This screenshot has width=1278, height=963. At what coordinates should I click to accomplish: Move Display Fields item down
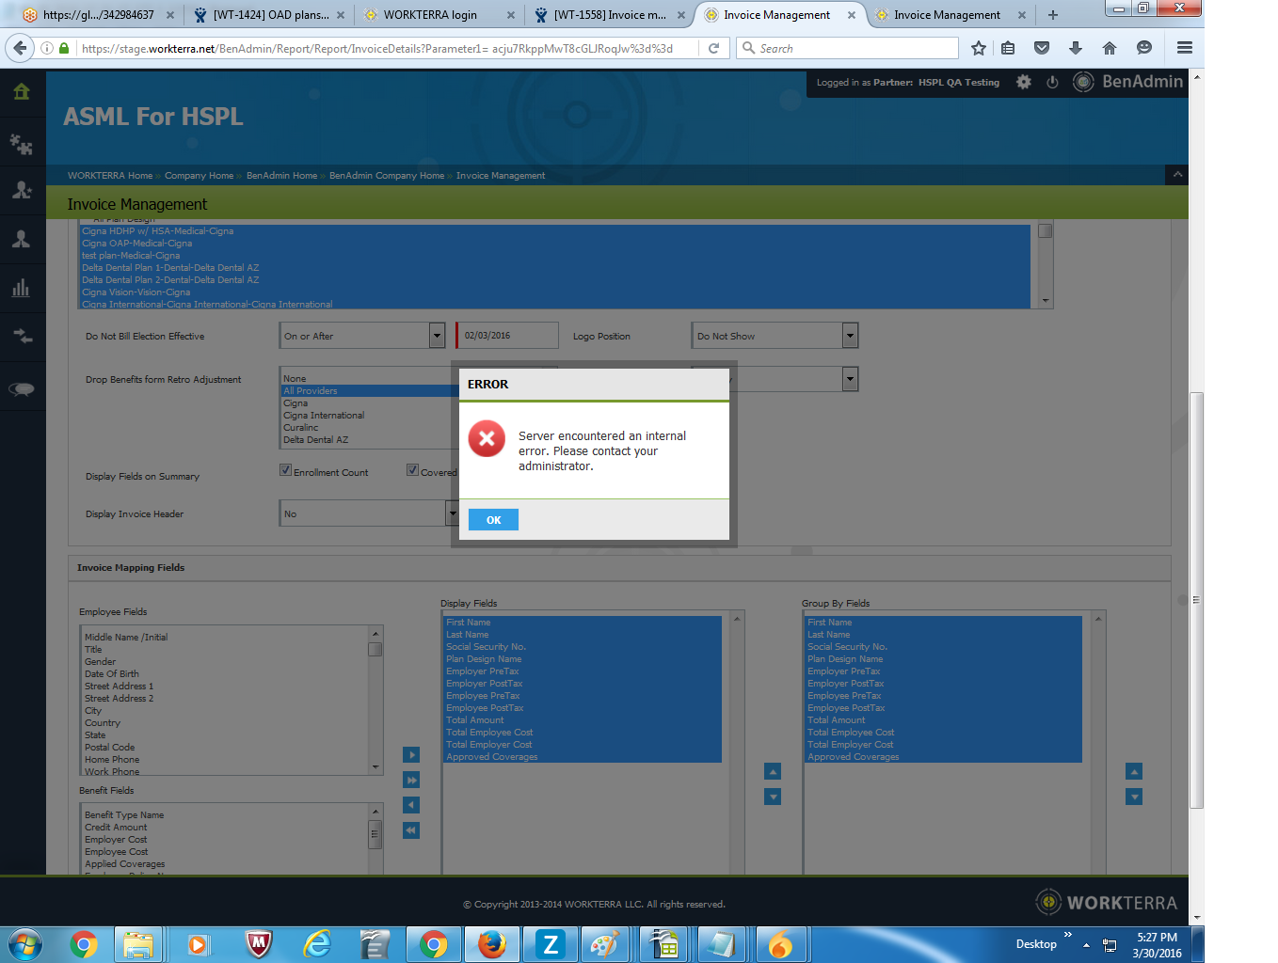coord(773,797)
